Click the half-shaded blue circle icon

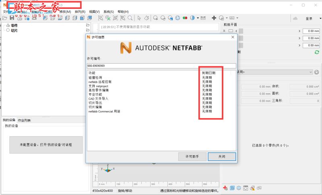click(x=192, y=18)
